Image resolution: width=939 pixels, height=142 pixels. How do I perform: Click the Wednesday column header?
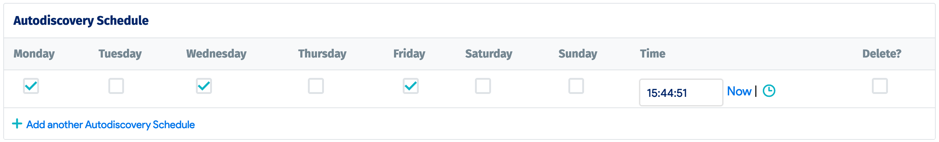[x=216, y=54]
